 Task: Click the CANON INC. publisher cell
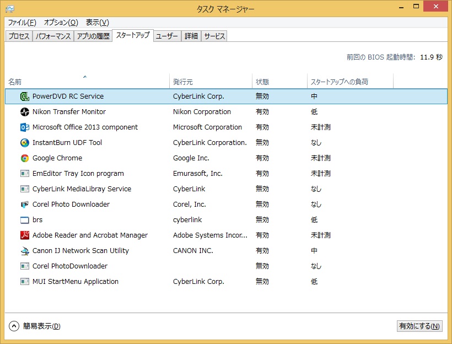(x=193, y=251)
